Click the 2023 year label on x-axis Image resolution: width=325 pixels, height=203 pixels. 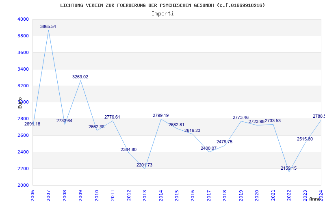[305, 196]
